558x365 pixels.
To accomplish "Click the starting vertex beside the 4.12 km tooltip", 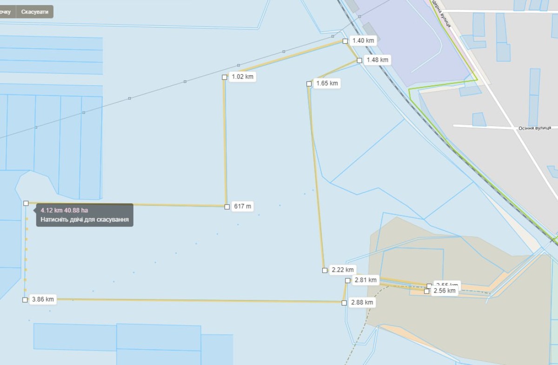I will (x=26, y=203).
